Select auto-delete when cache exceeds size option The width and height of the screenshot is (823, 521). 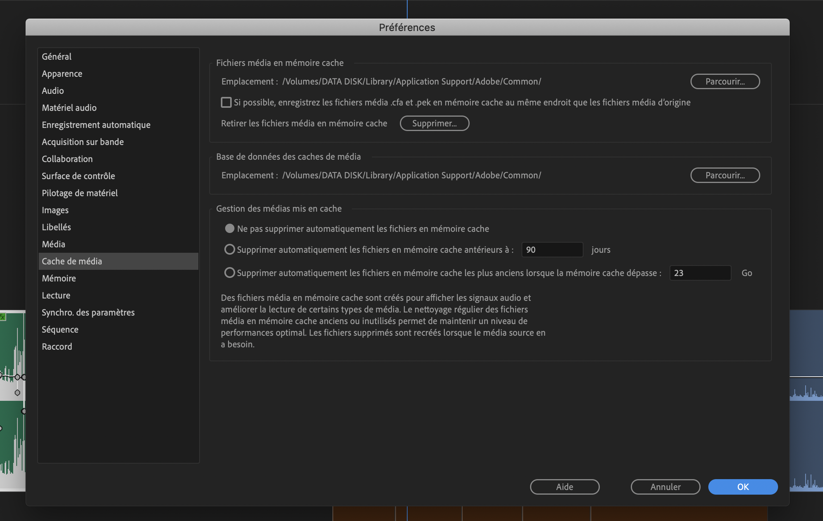pos(230,273)
